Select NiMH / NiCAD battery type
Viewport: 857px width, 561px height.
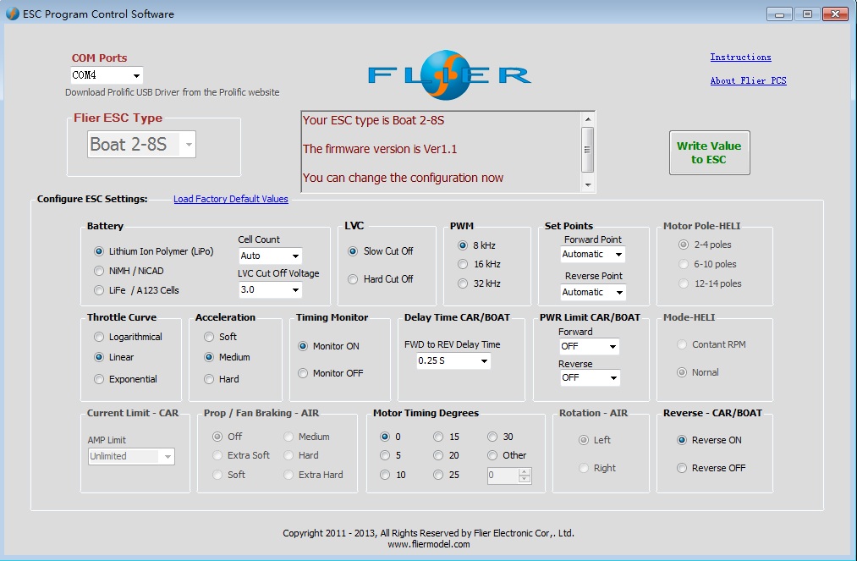click(129, 271)
